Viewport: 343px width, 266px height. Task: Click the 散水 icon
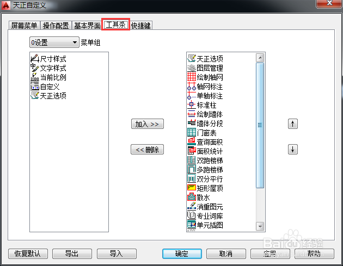click(x=192, y=197)
